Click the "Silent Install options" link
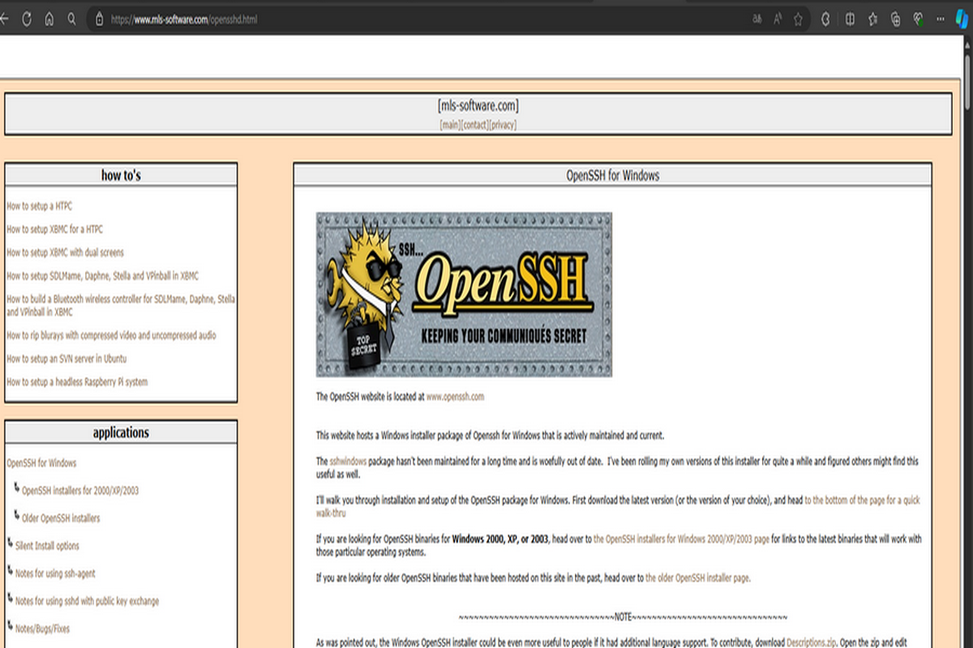Viewport: 973px width, 648px height. (x=47, y=546)
